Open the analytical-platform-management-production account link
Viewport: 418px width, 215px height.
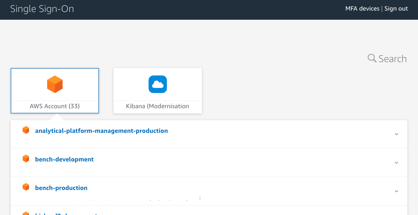[101, 130]
